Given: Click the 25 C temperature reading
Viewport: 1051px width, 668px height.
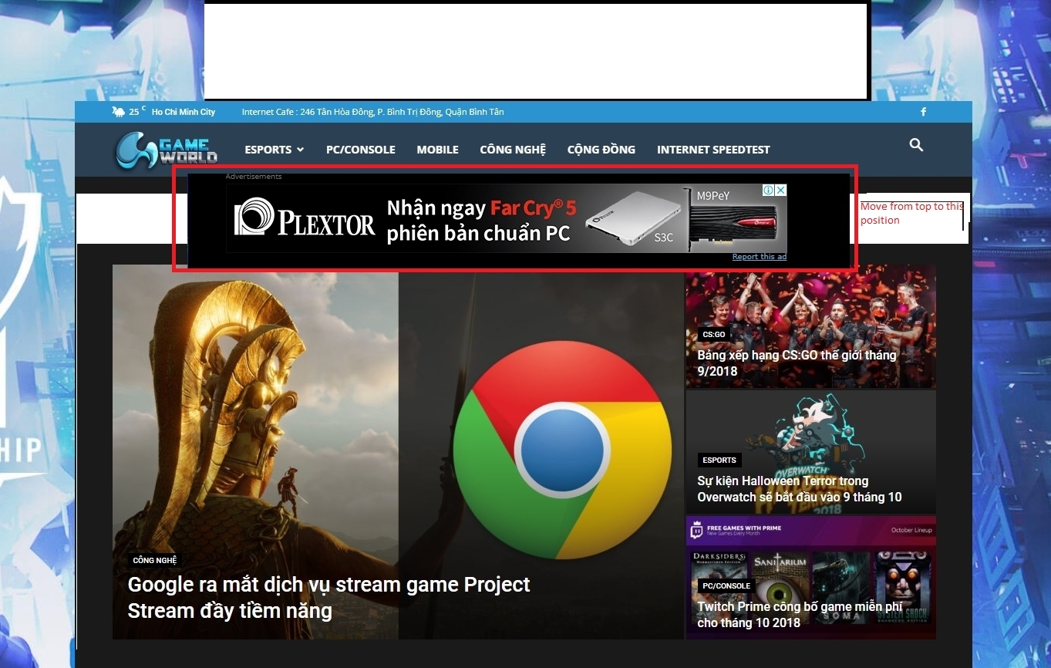Looking at the screenshot, I should coord(137,112).
